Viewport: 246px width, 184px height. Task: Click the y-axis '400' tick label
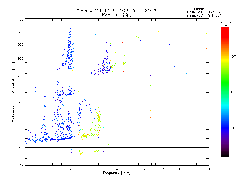[20, 59]
